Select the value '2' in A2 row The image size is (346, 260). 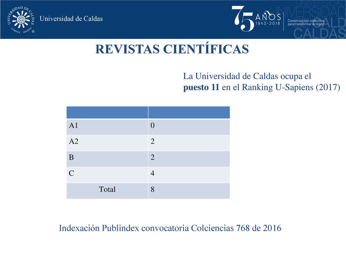[189, 143]
